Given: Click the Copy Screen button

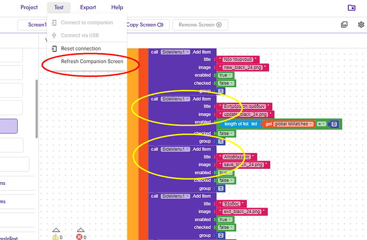Looking at the screenshot, I should point(148,25).
